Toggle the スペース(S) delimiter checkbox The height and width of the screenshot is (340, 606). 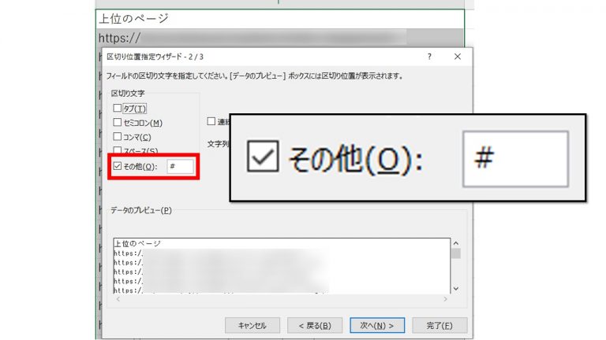click(x=118, y=150)
